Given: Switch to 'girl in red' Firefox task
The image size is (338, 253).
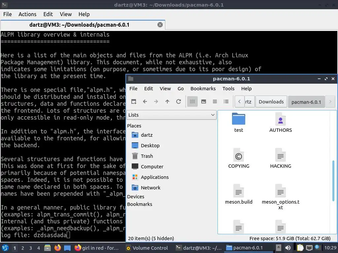Looking at the screenshot, I should (96, 248).
